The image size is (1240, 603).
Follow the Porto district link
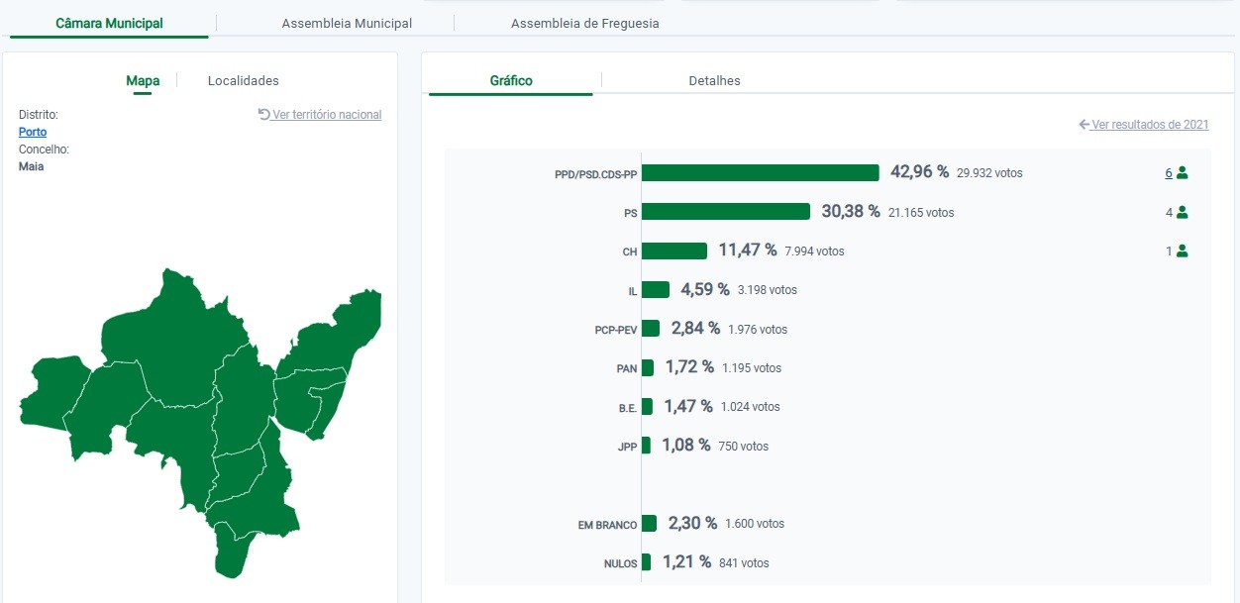coord(33,132)
